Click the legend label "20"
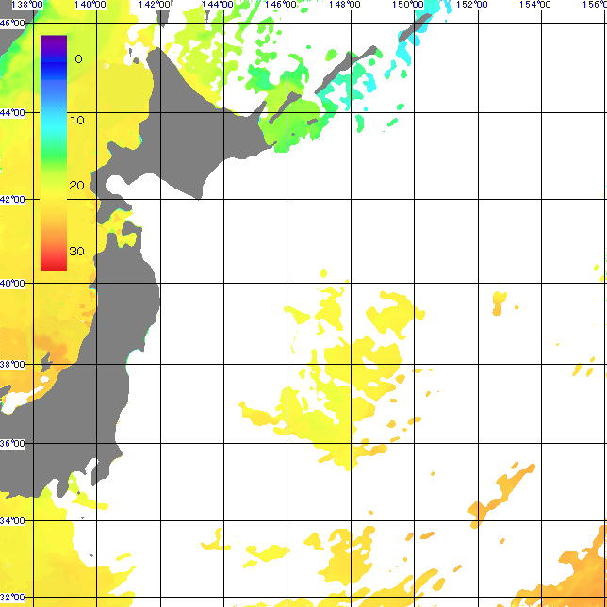Screen dimensions: 607x607 point(77,186)
